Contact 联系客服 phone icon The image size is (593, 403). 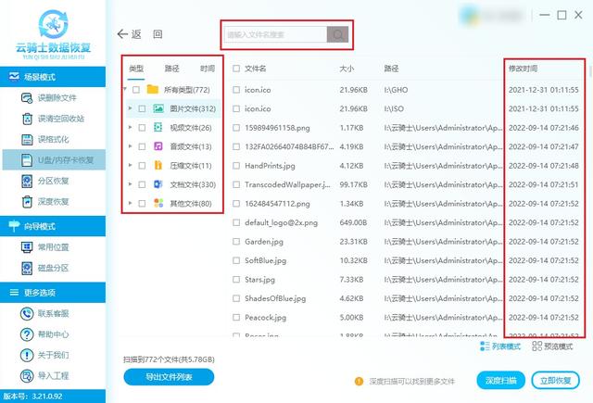pyautogui.click(x=27, y=313)
